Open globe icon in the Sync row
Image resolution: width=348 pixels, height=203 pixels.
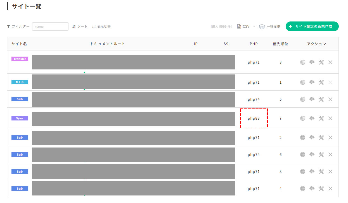(303, 118)
